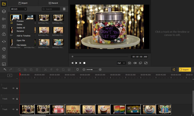
Task: Choose File Details from context menu
Action: coord(21,45)
